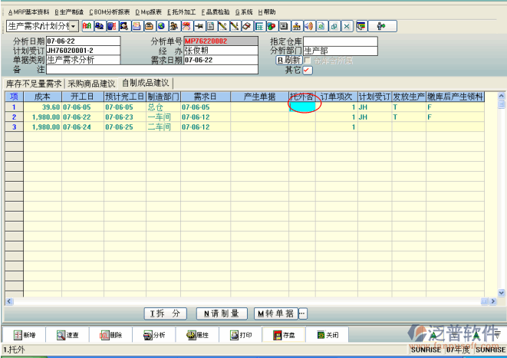Screen dimensions: 507x358
Task: Click the 关闭 (Close) icon button
Action: tap(327, 335)
